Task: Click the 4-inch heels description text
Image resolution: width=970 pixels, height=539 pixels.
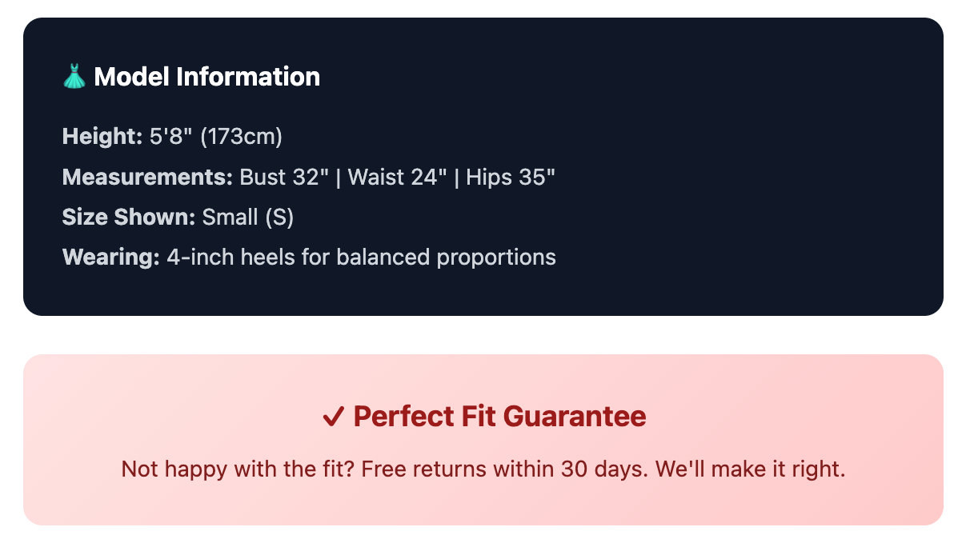Action: 361,257
